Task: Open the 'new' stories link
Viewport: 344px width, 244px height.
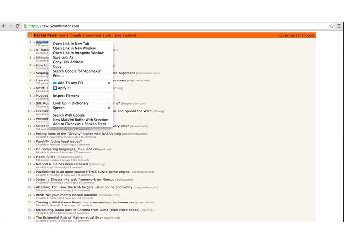Action: 62,35
